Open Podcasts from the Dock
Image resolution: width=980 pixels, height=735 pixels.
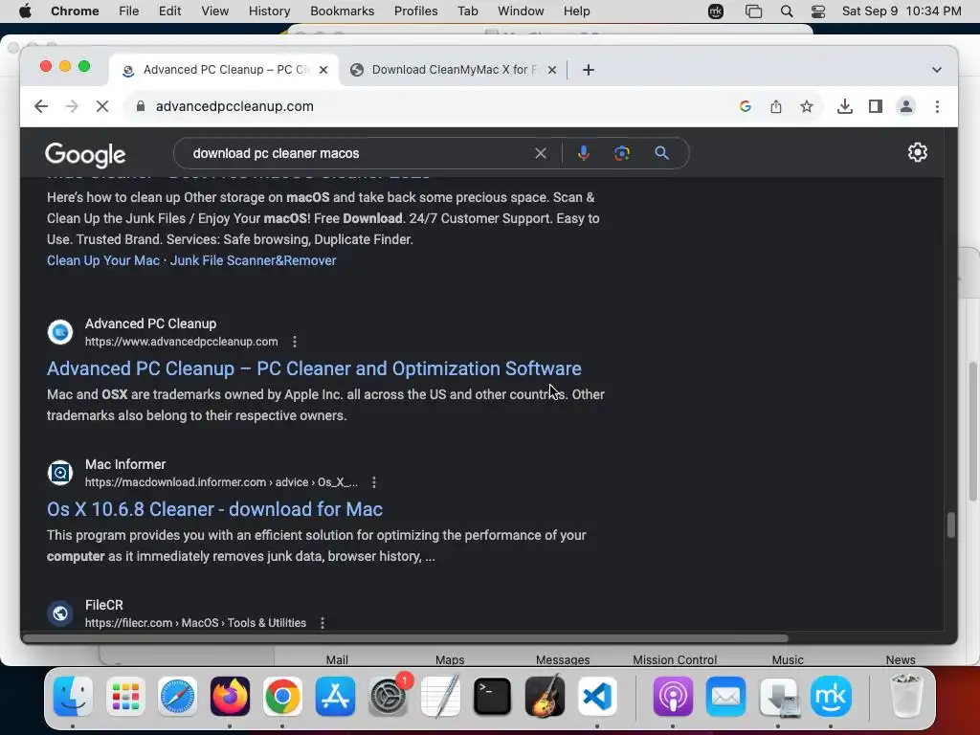coord(673,696)
